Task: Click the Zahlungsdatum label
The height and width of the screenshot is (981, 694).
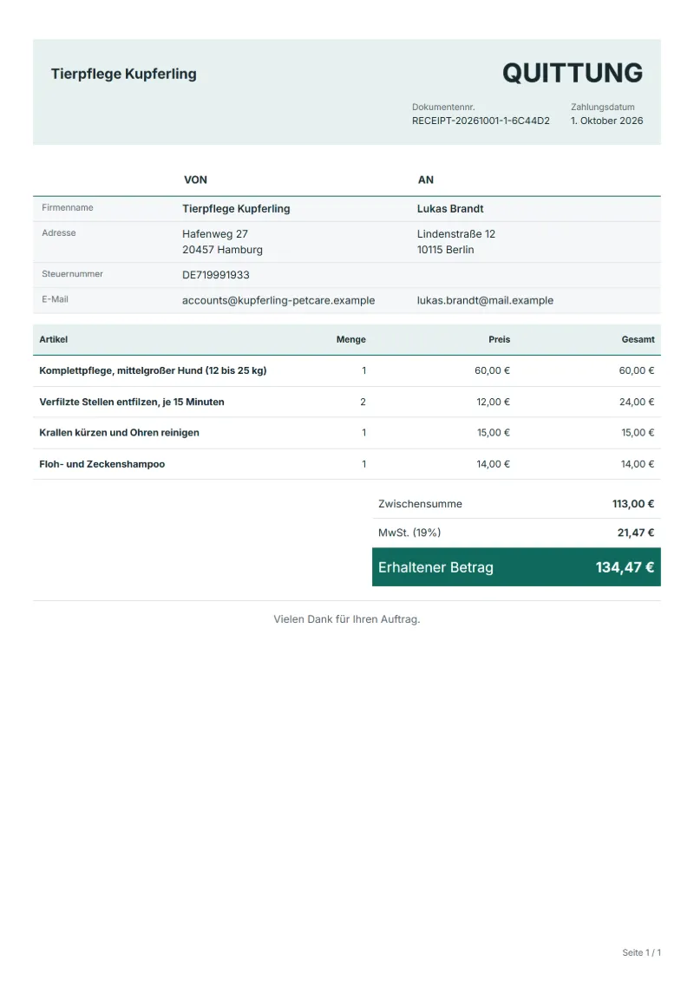Action: [603, 107]
